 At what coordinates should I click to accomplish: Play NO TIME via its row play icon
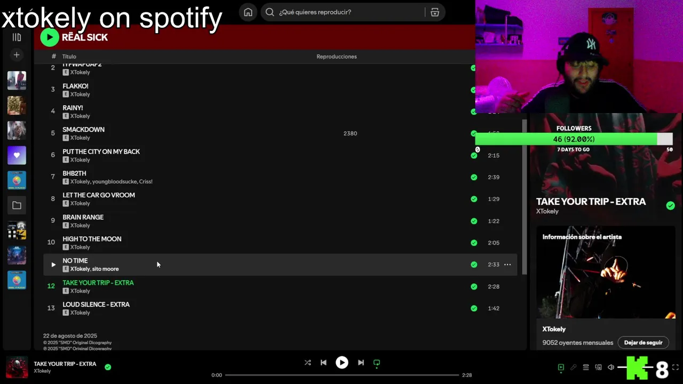coord(53,265)
